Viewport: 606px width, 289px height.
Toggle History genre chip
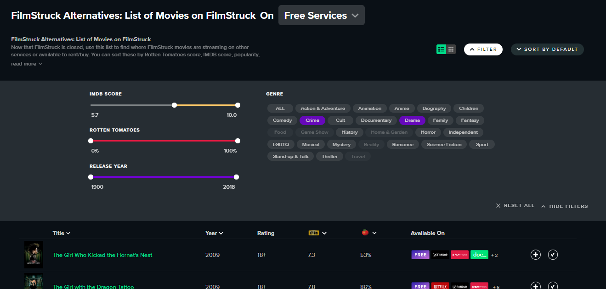click(x=350, y=132)
